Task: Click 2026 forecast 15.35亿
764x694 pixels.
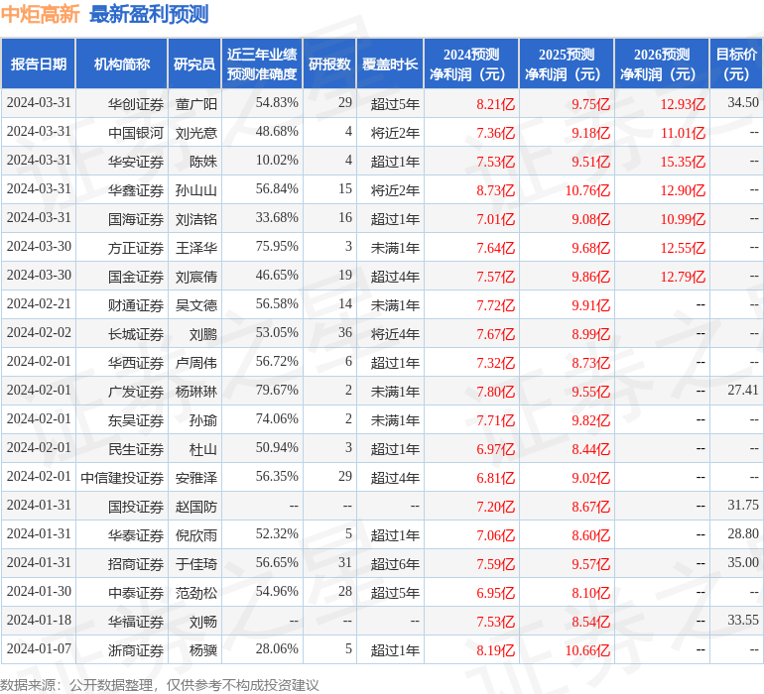Action: (x=683, y=162)
